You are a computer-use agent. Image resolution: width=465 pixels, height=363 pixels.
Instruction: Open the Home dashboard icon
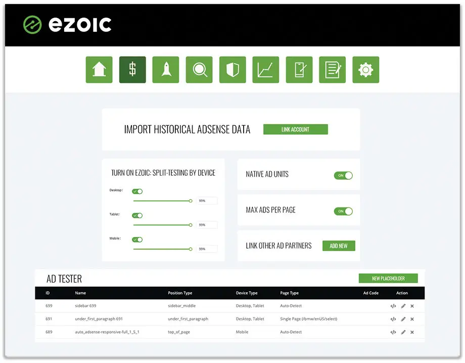pyautogui.click(x=99, y=70)
